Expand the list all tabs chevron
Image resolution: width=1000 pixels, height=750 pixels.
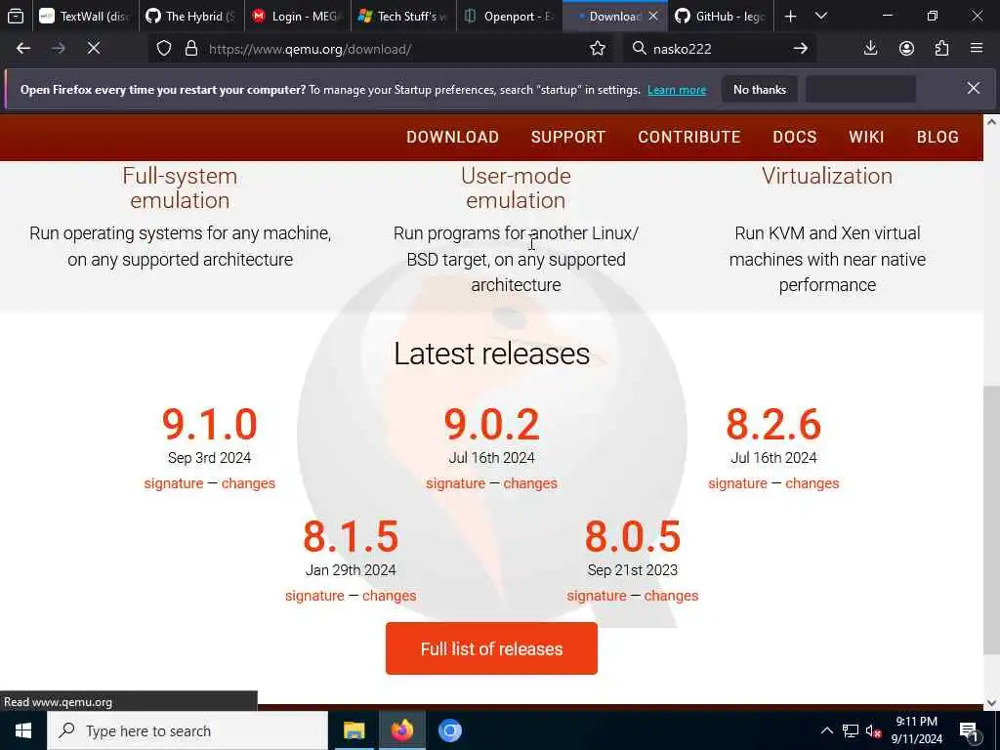click(821, 16)
